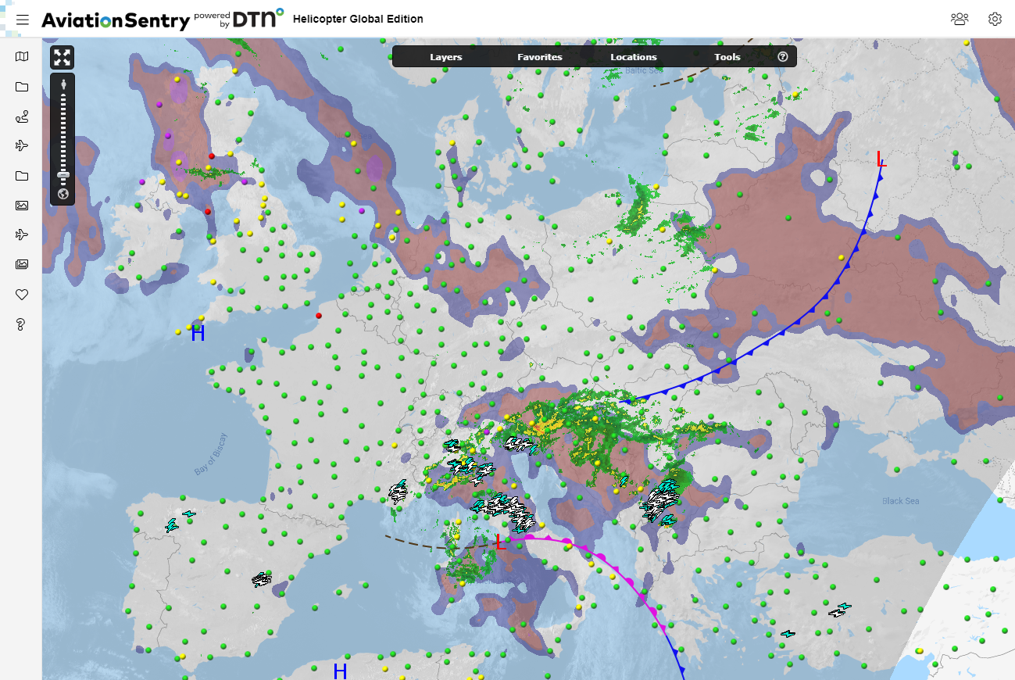1015x680 pixels.
Task: Open the user groups icon top right
Action: tap(960, 19)
